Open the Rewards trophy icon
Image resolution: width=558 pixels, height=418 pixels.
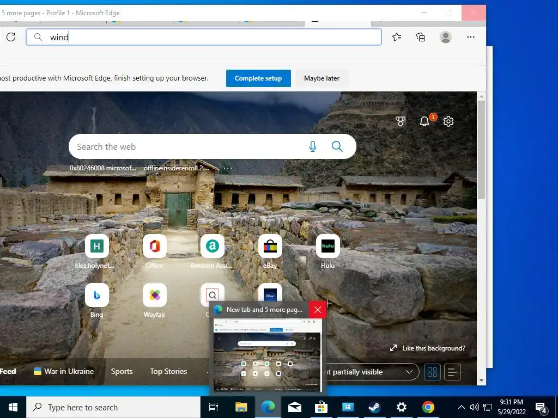[x=401, y=121]
